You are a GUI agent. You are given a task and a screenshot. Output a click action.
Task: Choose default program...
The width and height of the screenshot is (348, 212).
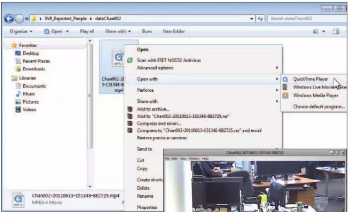319,107
